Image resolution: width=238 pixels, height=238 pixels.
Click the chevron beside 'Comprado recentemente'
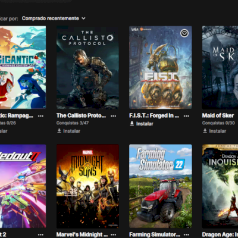coord(83,18)
